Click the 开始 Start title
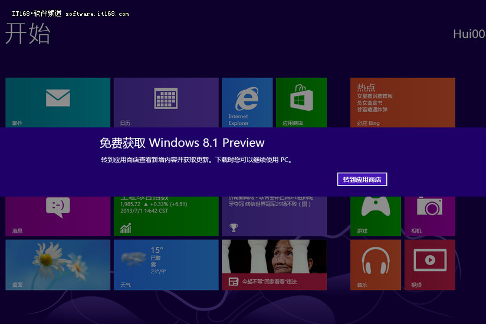Image resolution: width=486 pixels, height=324 pixels. [x=28, y=34]
